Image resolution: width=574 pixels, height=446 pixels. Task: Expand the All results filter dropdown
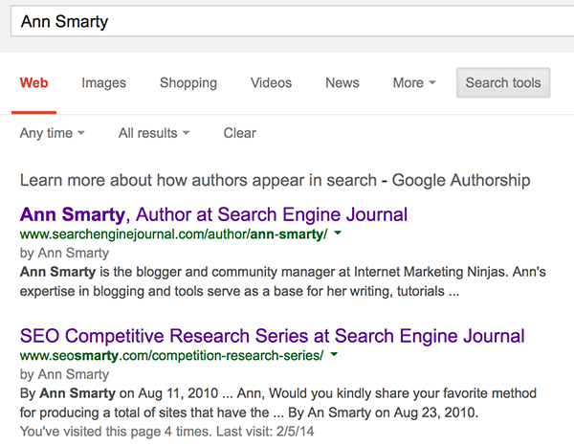click(153, 133)
